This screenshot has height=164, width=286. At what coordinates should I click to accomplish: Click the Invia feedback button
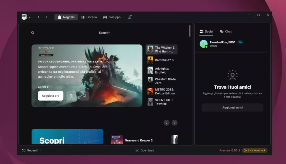coord(255,151)
